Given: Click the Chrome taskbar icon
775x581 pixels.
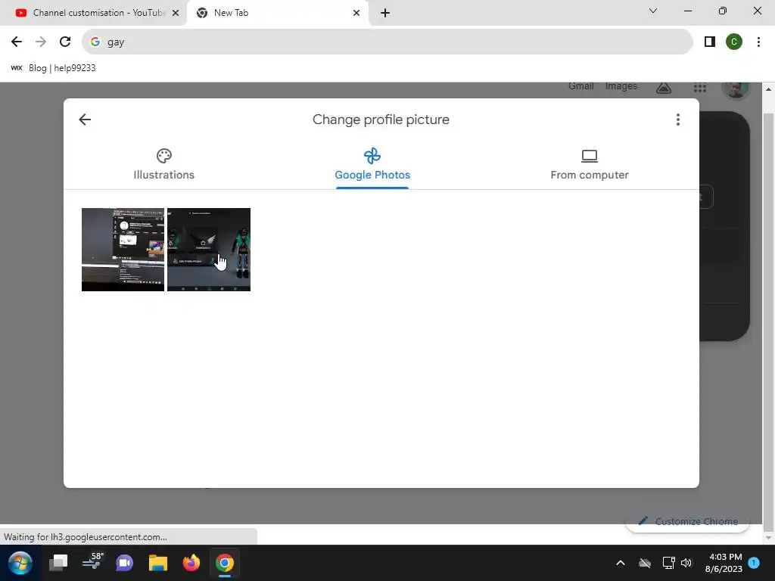Looking at the screenshot, I should pos(224,563).
